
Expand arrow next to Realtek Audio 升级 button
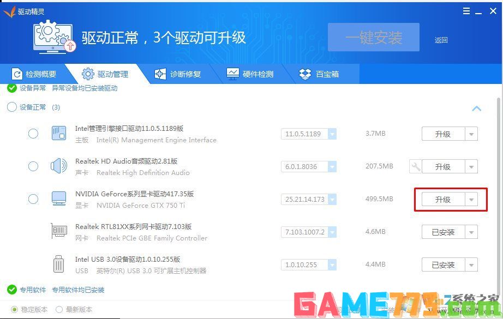(471, 167)
